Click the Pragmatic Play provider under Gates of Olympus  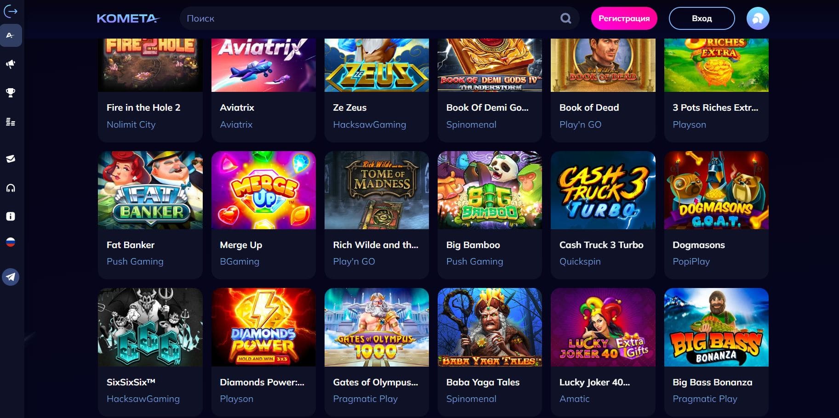coord(365,399)
